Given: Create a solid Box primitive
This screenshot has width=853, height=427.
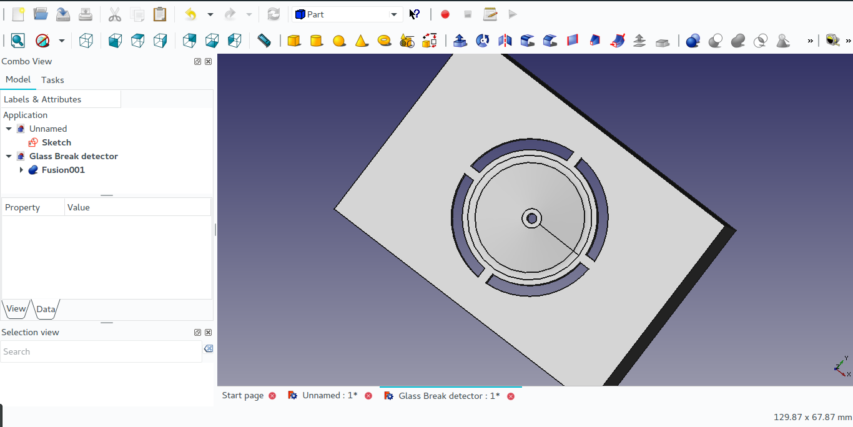Looking at the screenshot, I should tap(293, 40).
